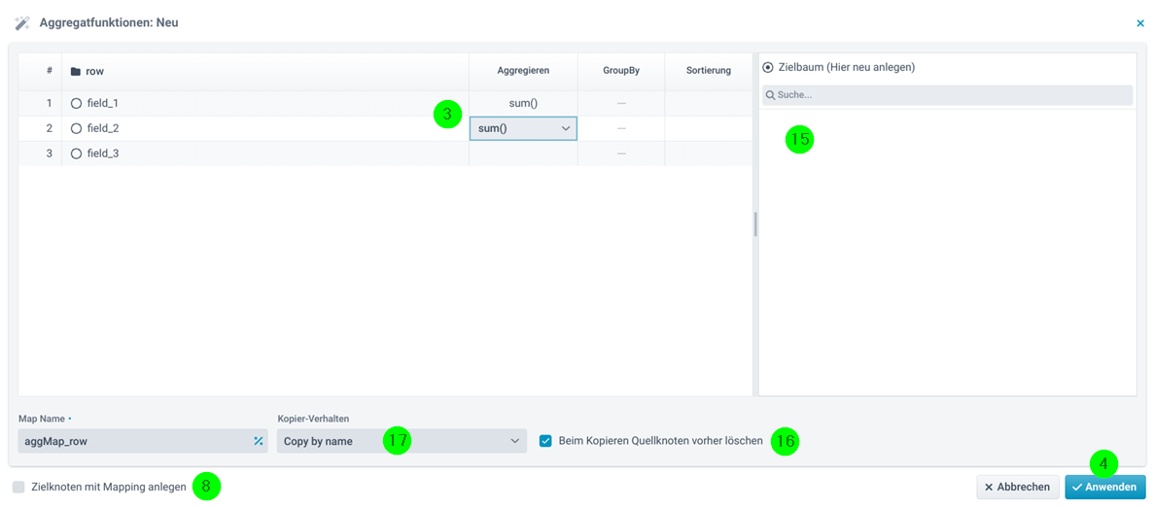This screenshot has height=508, width=1154.
Task: Select the field_1 circle icon
Action: pyautogui.click(x=76, y=104)
